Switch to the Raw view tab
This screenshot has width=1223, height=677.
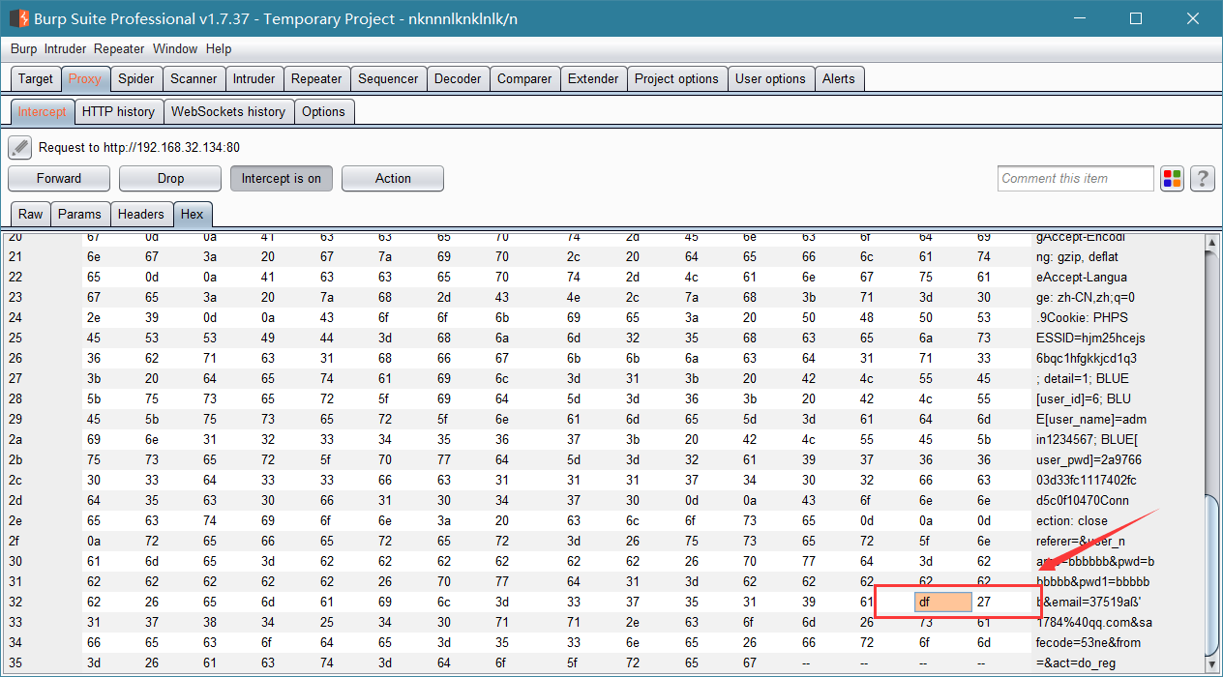coord(31,215)
